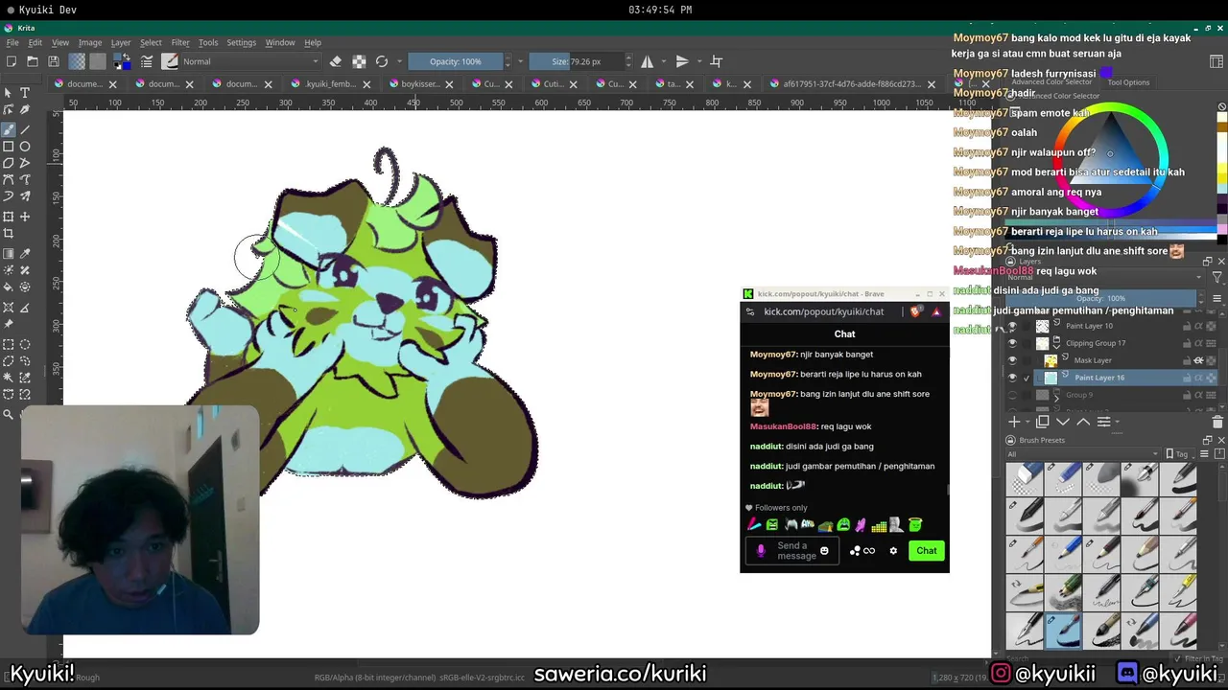Open the brush blending mode dropdown
Screen dimensions: 1228x690
click(251, 61)
